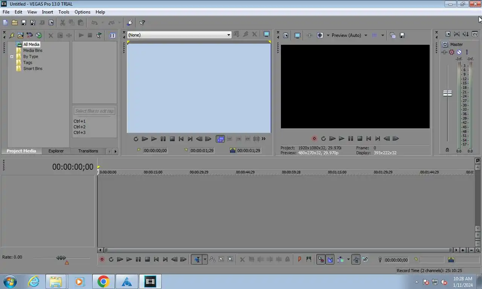Expand the By Type tree node
Image resolution: width=482 pixels, height=289 pixels.
(12, 57)
